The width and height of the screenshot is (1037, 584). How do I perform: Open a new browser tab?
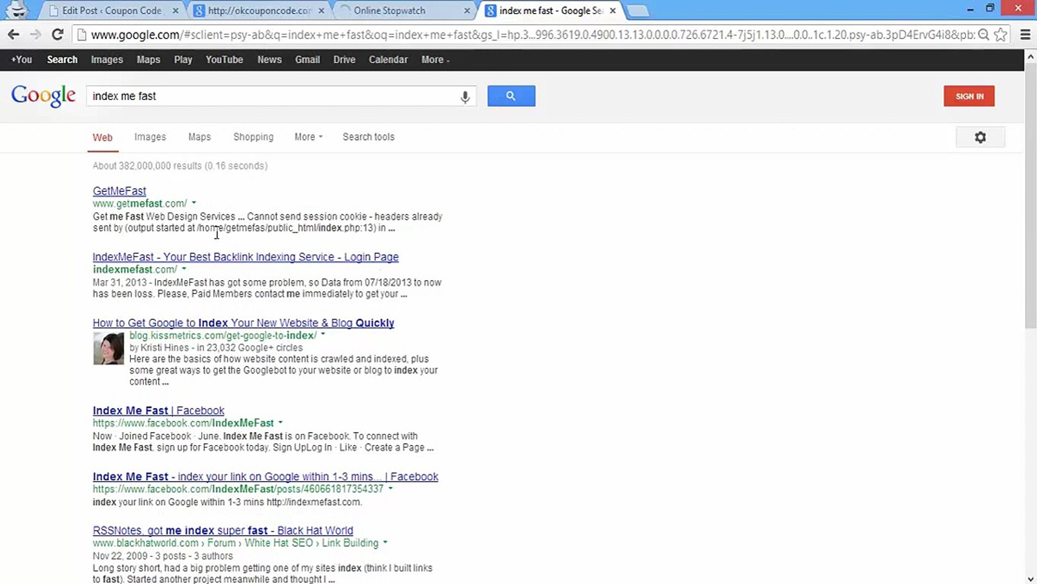coord(638,11)
